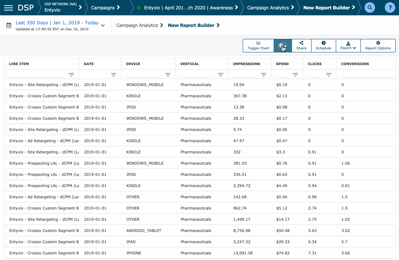The image size is (399, 260).
Task: Sort by the Spend column header
Action: tap(282, 64)
